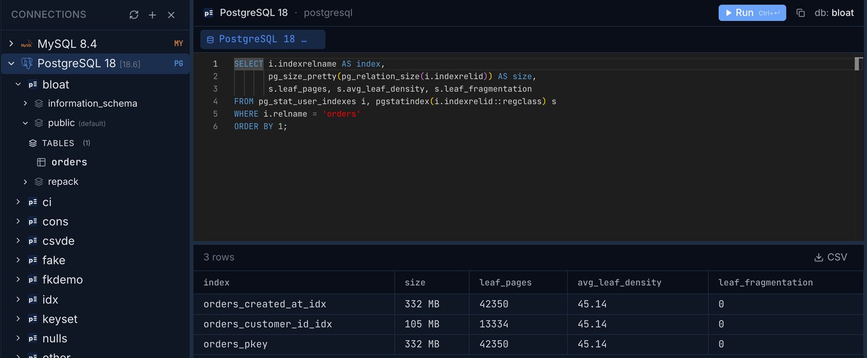Click the MY badge on MySQL row
Viewport: 867px width, 358px height.
pyautogui.click(x=179, y=44)
